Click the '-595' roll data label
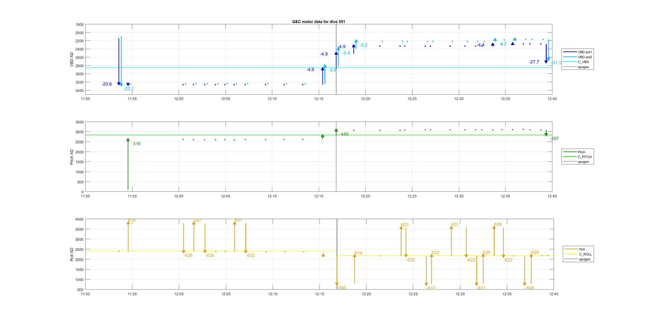The width and height of the screenshot is (656, 325). click(341, 288)
